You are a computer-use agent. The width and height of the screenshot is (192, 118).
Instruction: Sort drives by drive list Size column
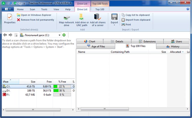click(28, 81)
